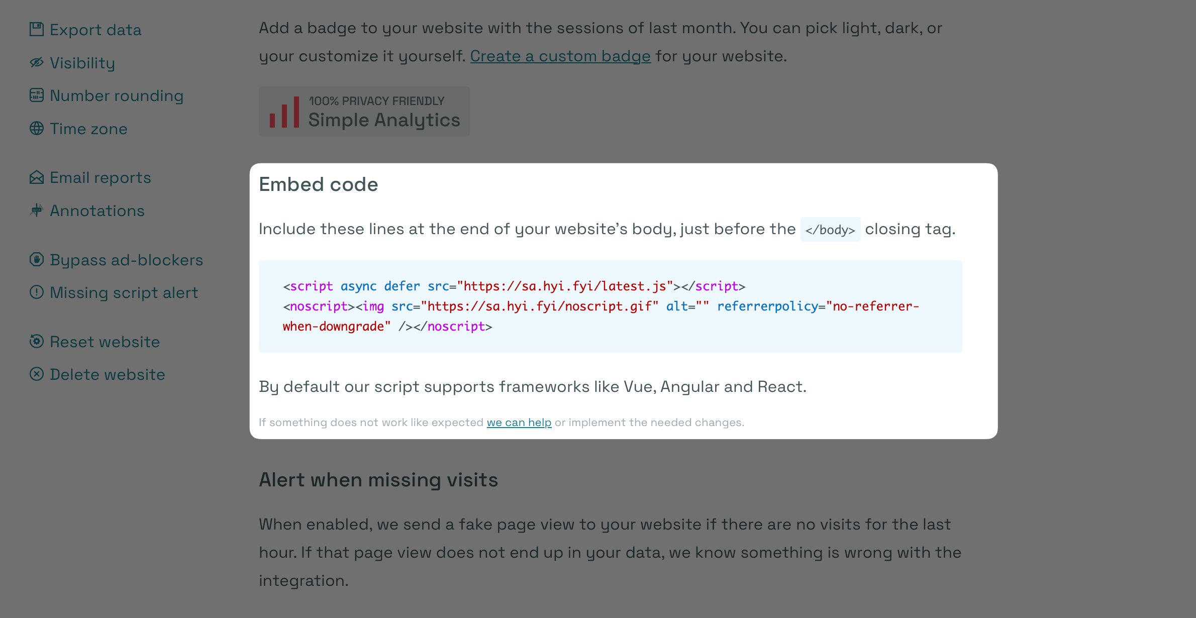Click the </body> inline code tag
This screenshot has width=1196, height=618.
[x=830, y=230]
